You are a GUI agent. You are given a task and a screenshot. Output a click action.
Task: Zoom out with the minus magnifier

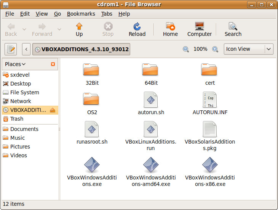tap(185, 49)
